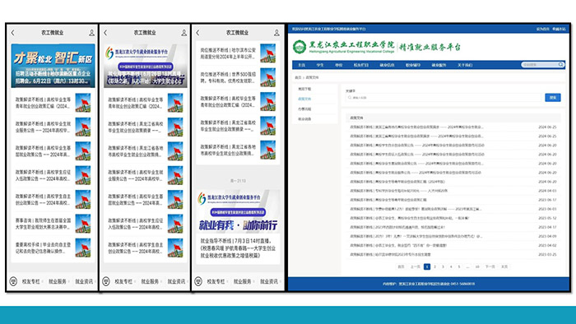
Task: Open the 就业有我 助你前行 banner article
Action: [x=238, y=225]
